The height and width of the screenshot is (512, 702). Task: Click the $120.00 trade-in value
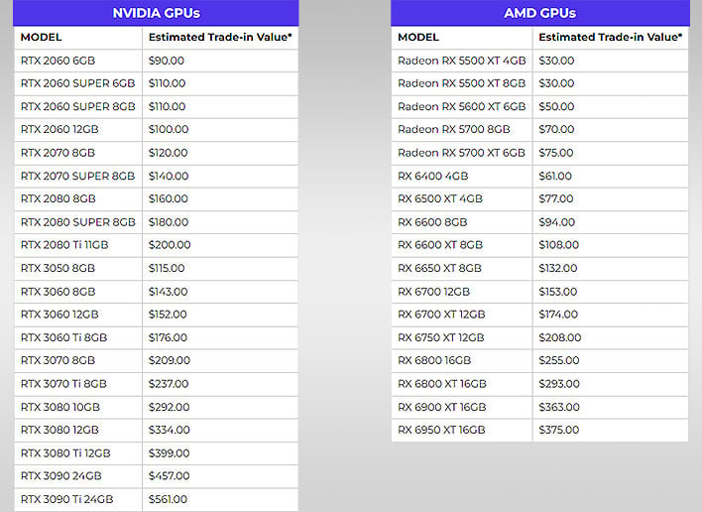[x=169, y=153]
